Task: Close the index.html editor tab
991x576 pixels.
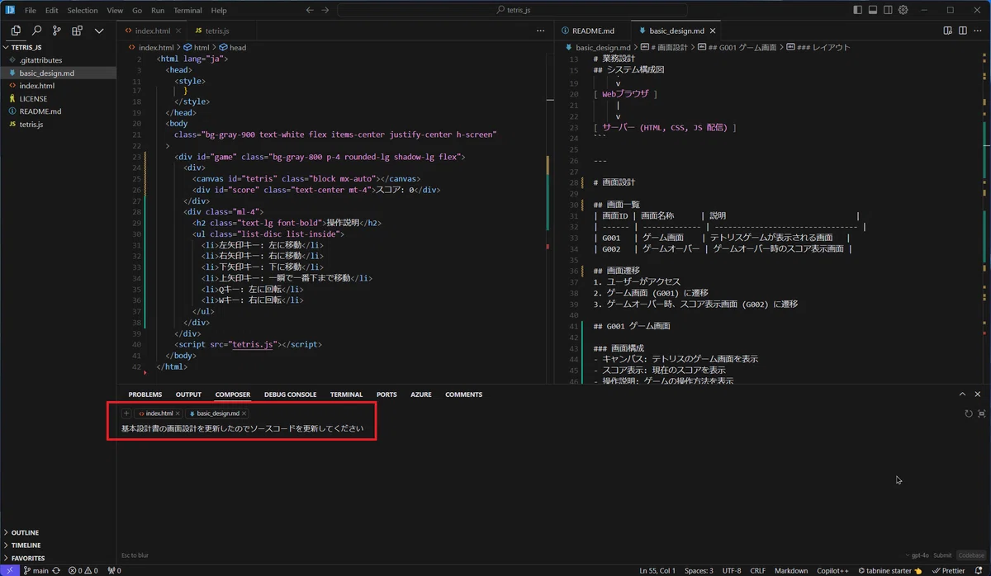Action: 178,31
